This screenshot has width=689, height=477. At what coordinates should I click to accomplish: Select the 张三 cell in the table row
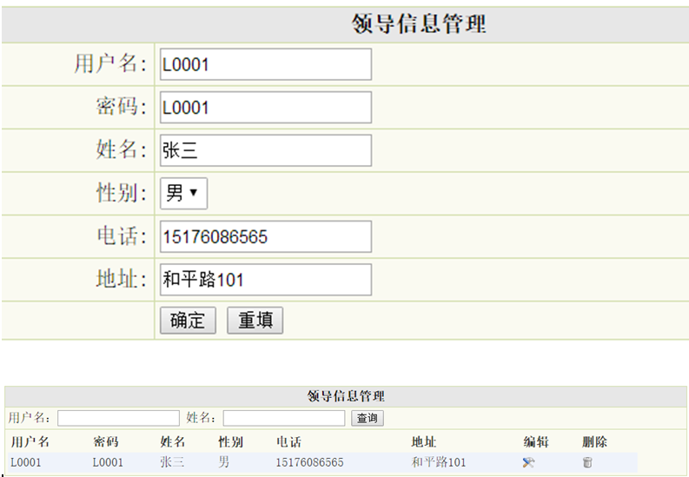point(172,462)
